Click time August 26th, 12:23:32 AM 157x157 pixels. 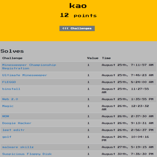click(125, 108)
